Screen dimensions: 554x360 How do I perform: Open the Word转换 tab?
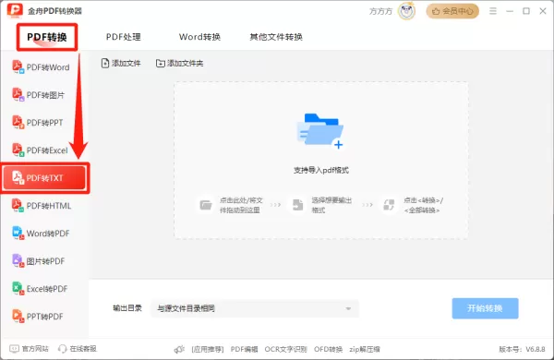coord(199,37)
